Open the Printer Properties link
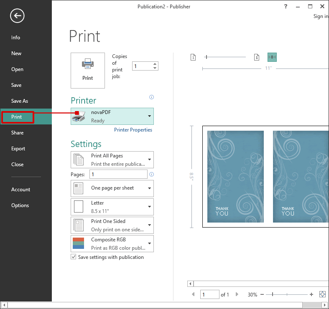The image size is (329, 309). (x=133, y=130)
